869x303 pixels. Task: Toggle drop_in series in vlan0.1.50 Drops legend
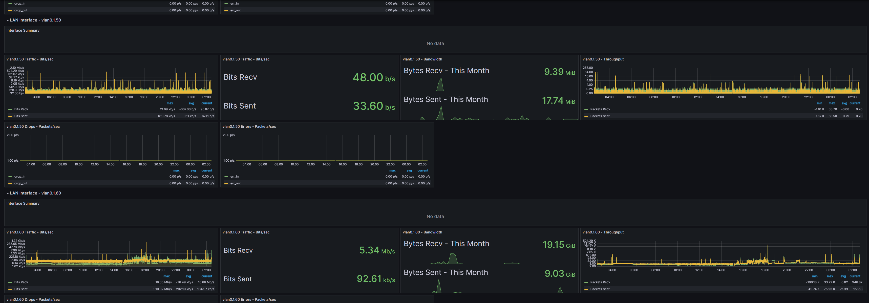(19, 177)
